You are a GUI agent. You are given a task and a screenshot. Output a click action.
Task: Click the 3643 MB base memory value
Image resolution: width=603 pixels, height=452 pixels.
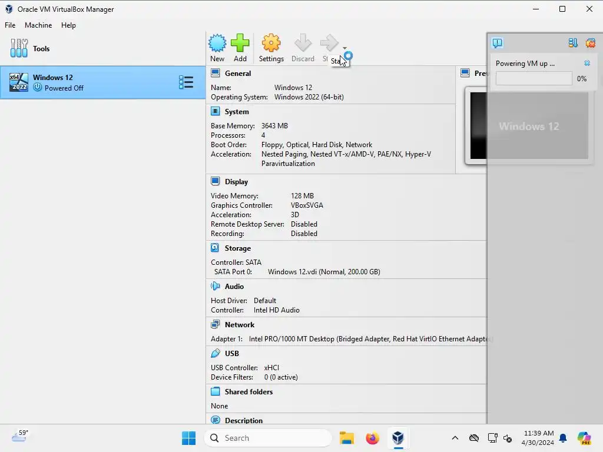(x=274, y=126)
